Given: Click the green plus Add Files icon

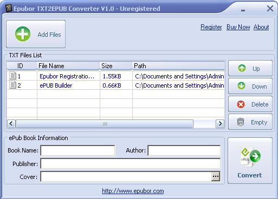Looking at the screenshot, I should [x=23, y=34].
